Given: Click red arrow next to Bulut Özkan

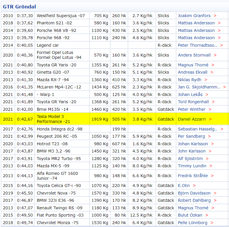Looking at the screenshot, I should pyautogui.click(x=207, y=215).
